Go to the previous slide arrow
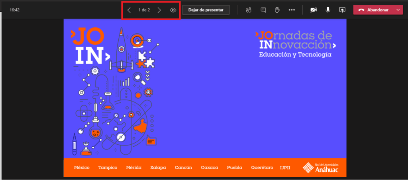Viewport: 408px width, 180px height. click(129, 10)
